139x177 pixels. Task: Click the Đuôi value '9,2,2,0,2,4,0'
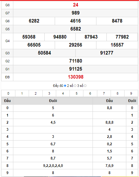53,166
